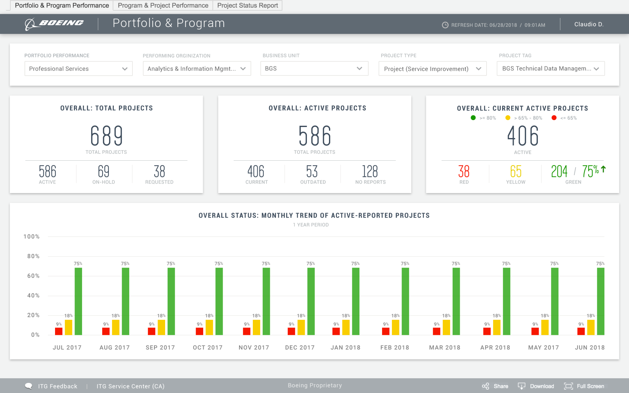Screen dimensions: 629x393
Task: Click the green >= 80% legend dot
Action: 473,118
